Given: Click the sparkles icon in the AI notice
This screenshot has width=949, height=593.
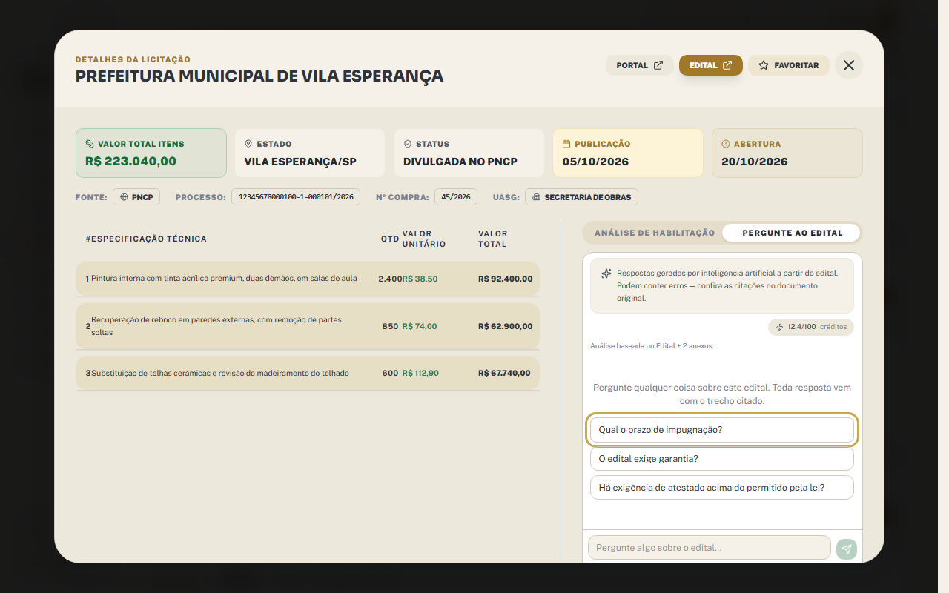Looking at the screenshot, I should pyautogui.click(x=606, y=274).
